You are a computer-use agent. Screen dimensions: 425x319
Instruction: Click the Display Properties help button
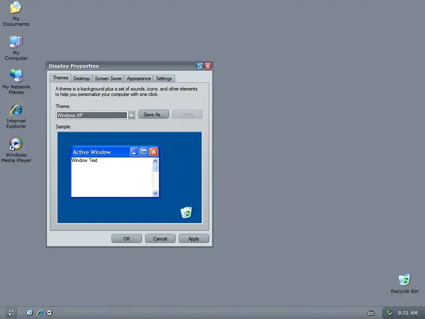200,66
